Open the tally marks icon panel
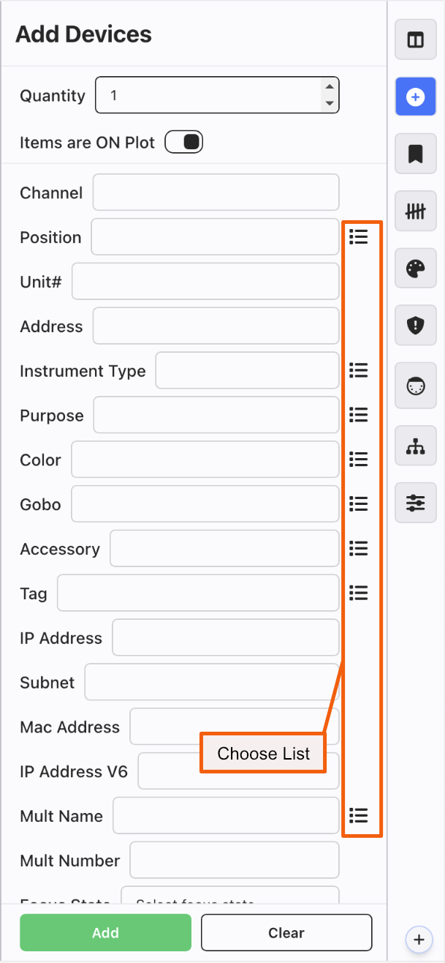This screenshot has width=445, height=963. 415,211
